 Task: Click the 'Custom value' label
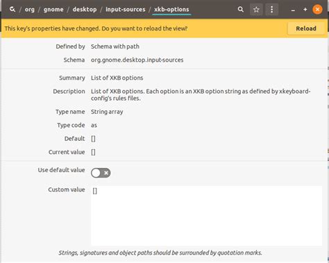[67, 189]
